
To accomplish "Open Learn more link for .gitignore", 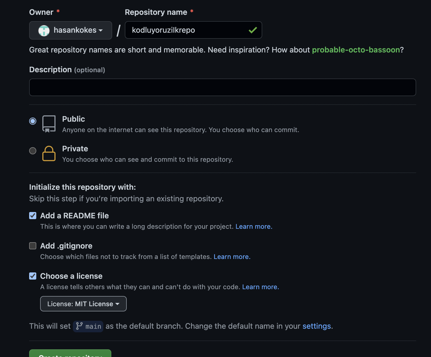I will click(x=232, y=257).
